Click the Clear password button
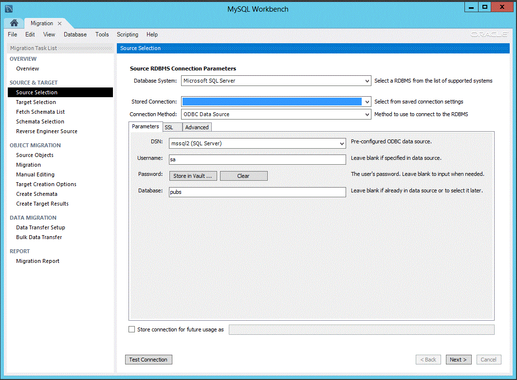The width and height of the screenshot is (517, 380). (x=243, y=176)
